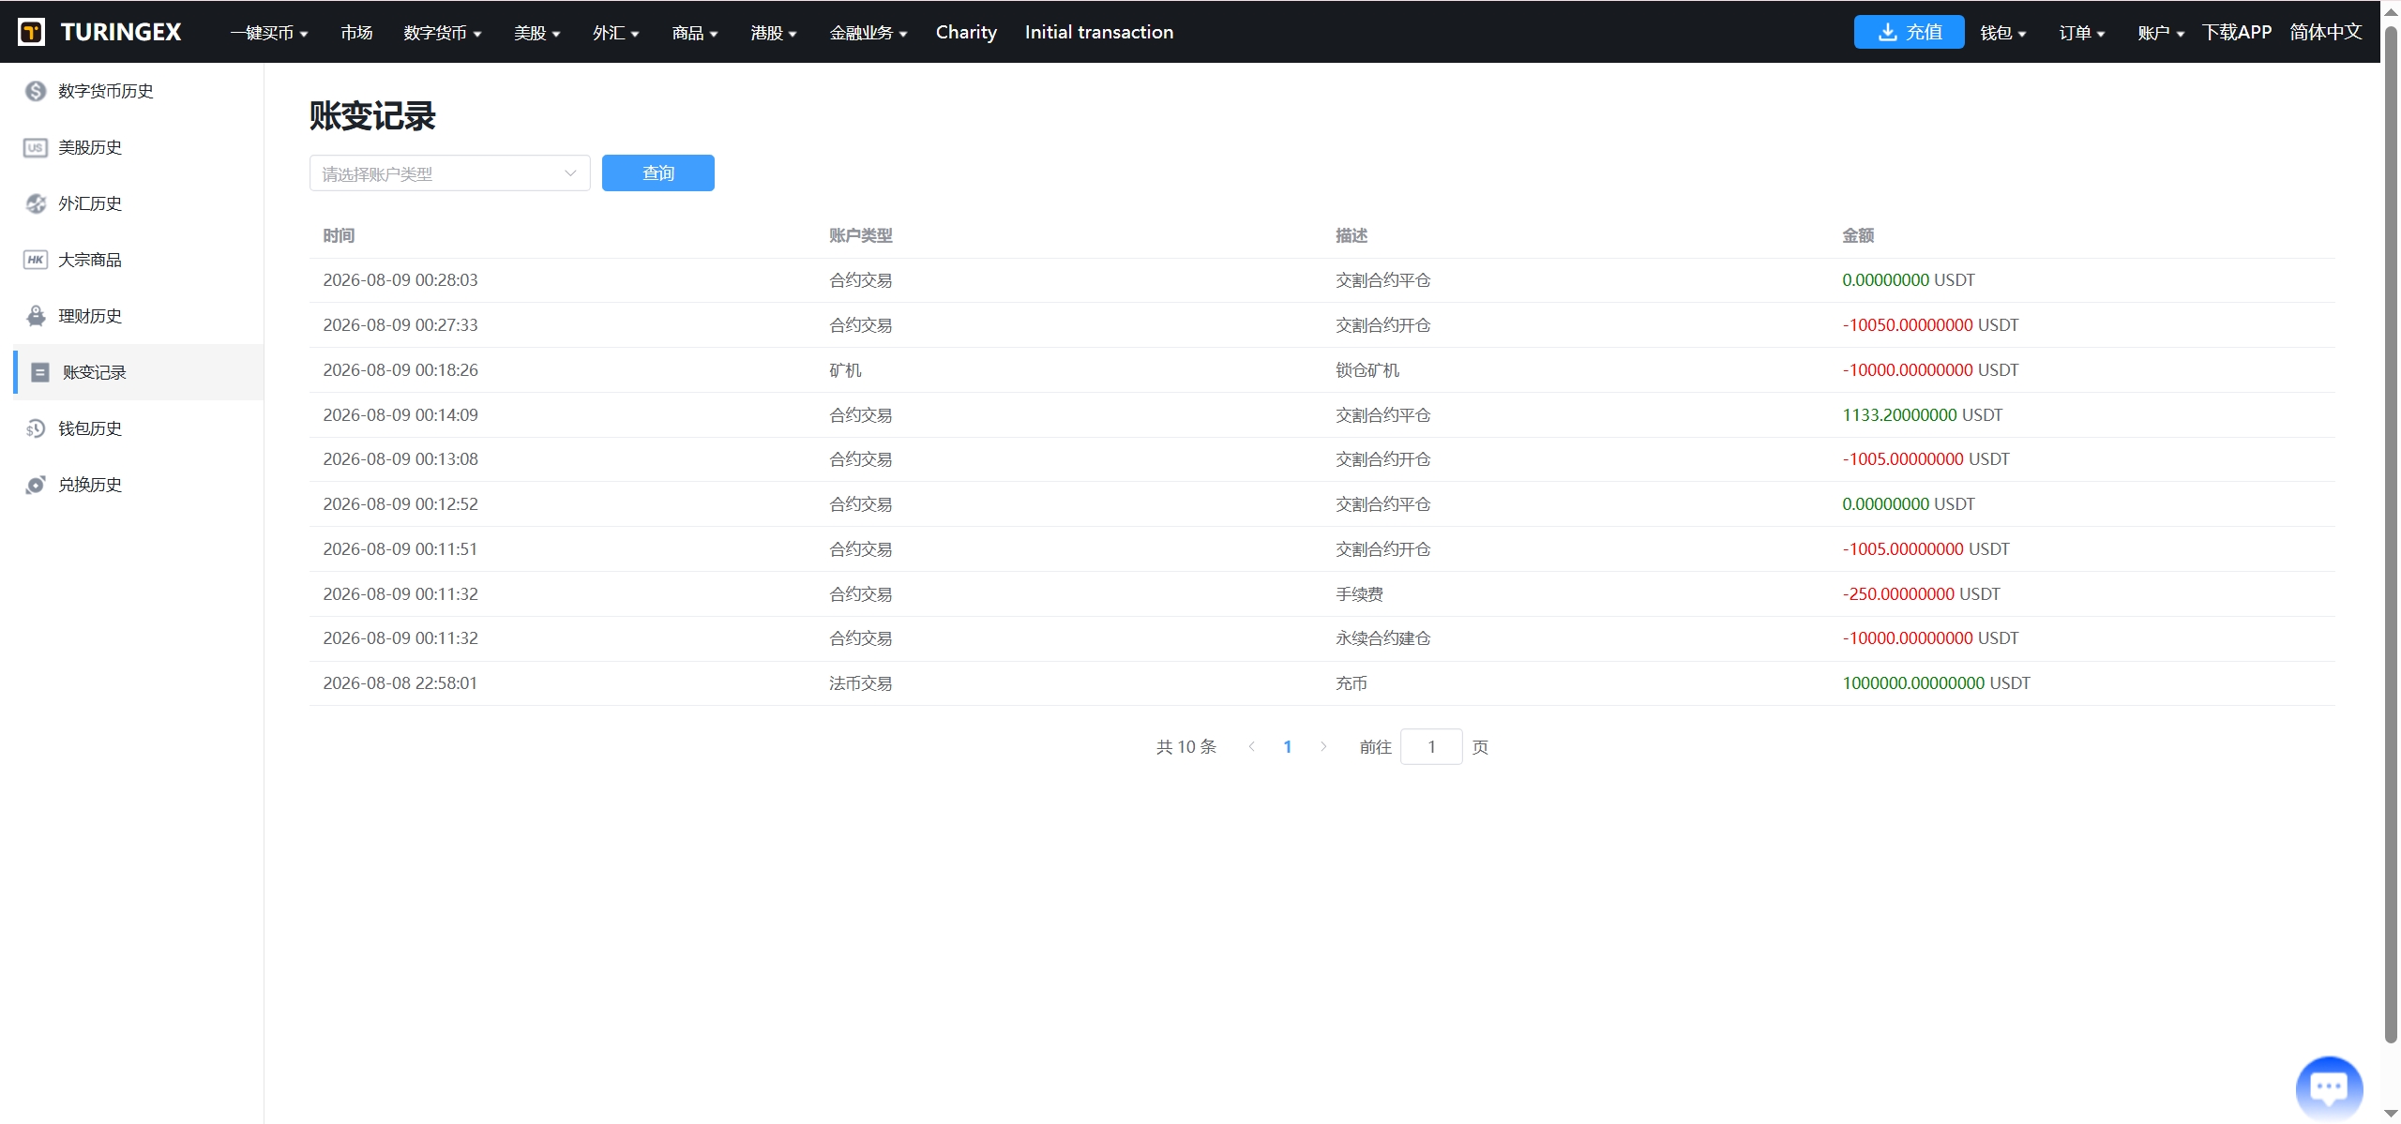2401x1124 pixels.
Task: Expand the 订单 menu
Action: point(2082,33)
